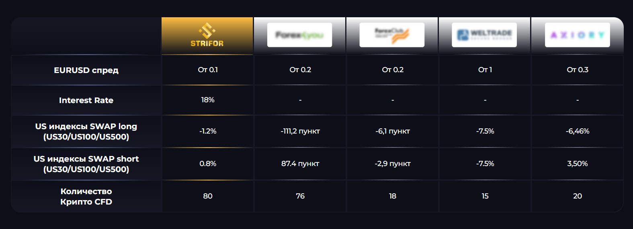Click Strifor's 80 crypto CFD count
The image size is (633, 229).
coord(208,196)
